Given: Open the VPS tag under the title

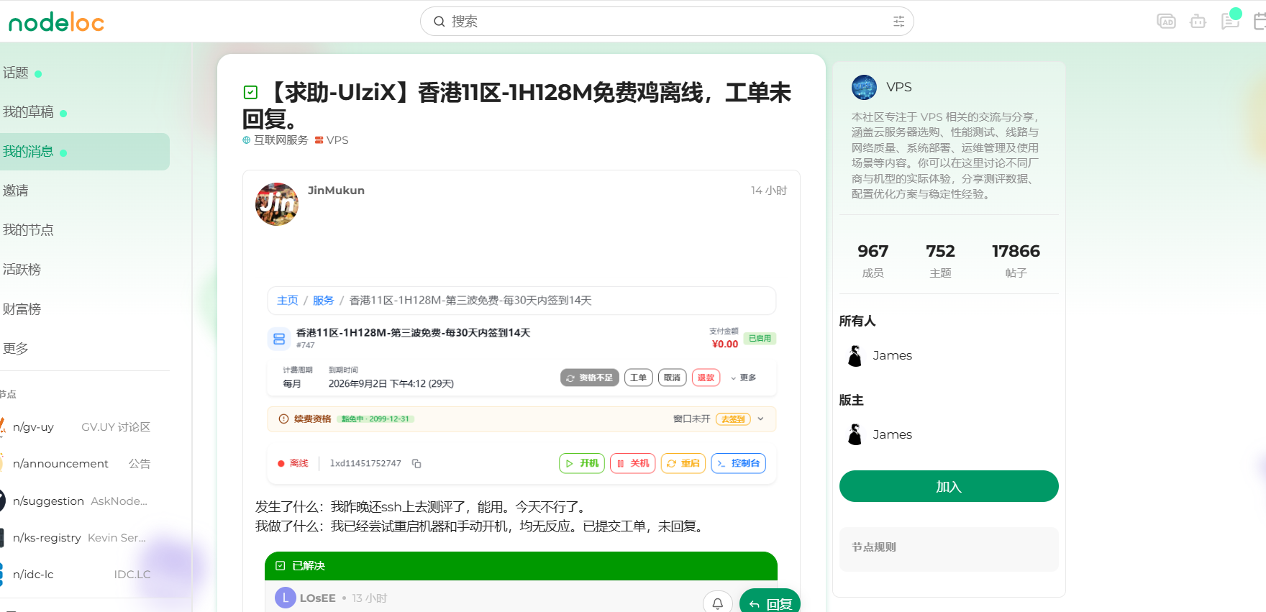Looking at the screenshot, I should pos(332,140).
